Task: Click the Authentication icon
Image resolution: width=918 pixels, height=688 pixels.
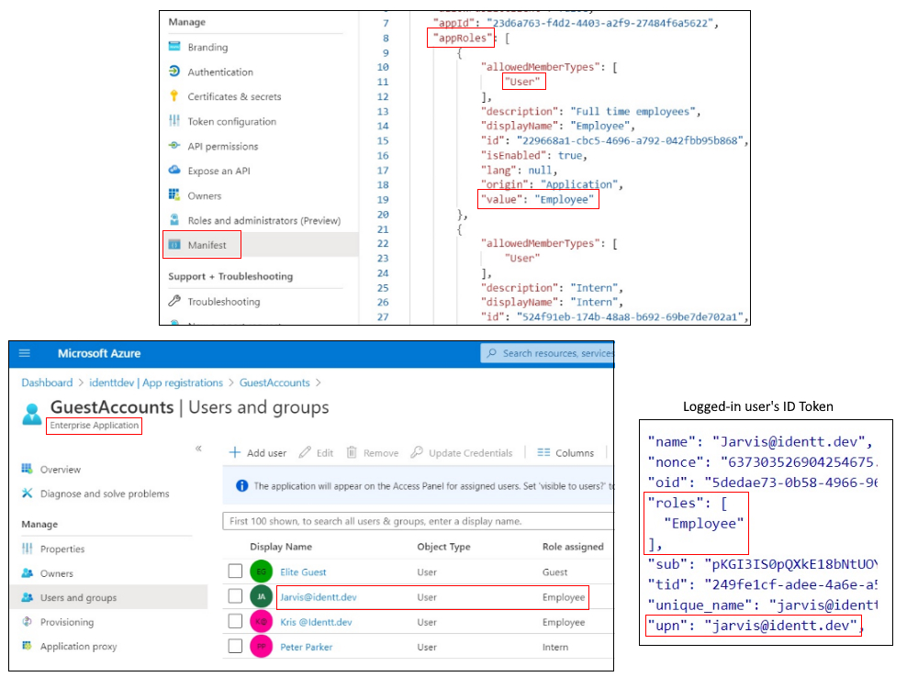Action: 174,72
